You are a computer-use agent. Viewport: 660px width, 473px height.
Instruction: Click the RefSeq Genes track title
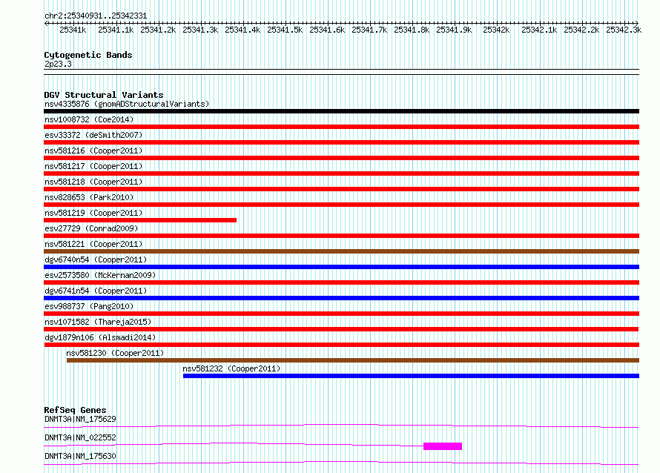point(75,410)
